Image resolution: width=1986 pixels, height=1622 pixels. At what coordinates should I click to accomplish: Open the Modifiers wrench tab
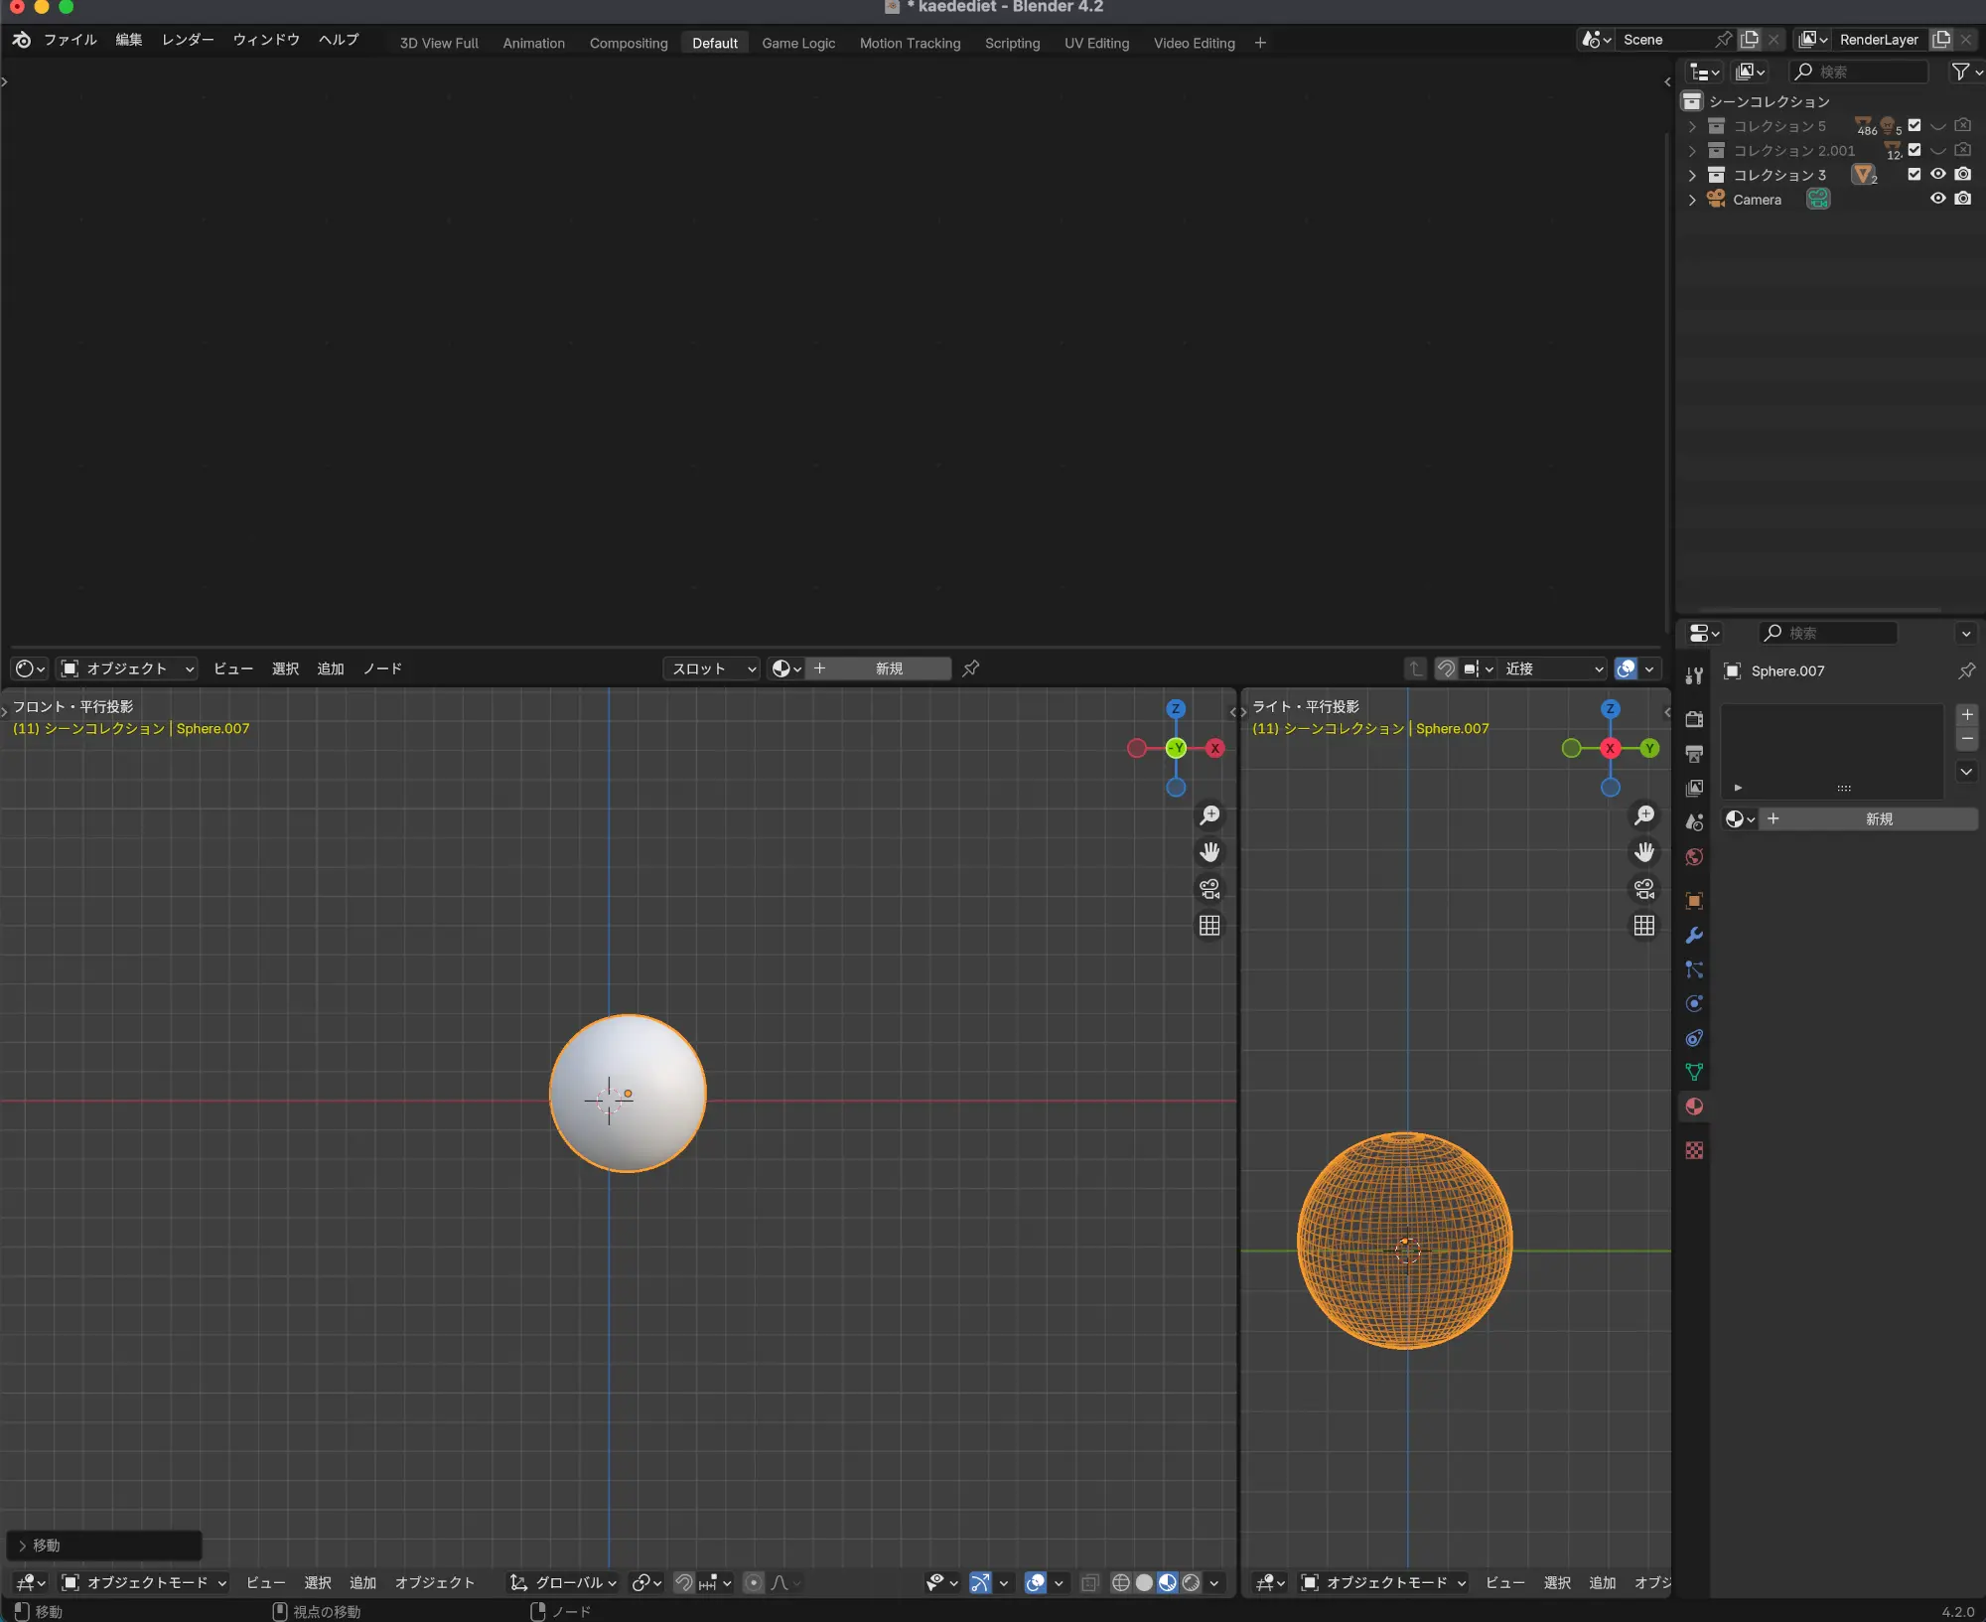pyautogui.click(x=1694, y=935)
